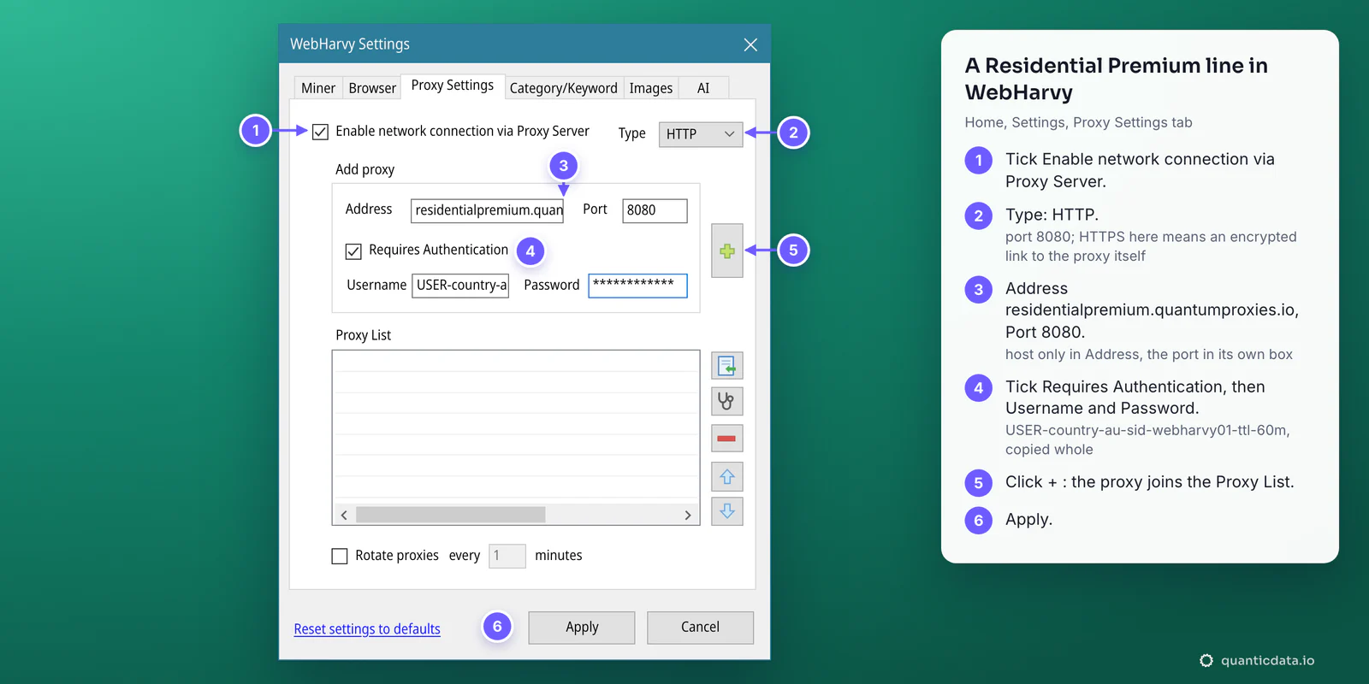This screenshot has height=684, width=1369.
Task: Click the "Proxy List" label
Action: pos(363,335)
